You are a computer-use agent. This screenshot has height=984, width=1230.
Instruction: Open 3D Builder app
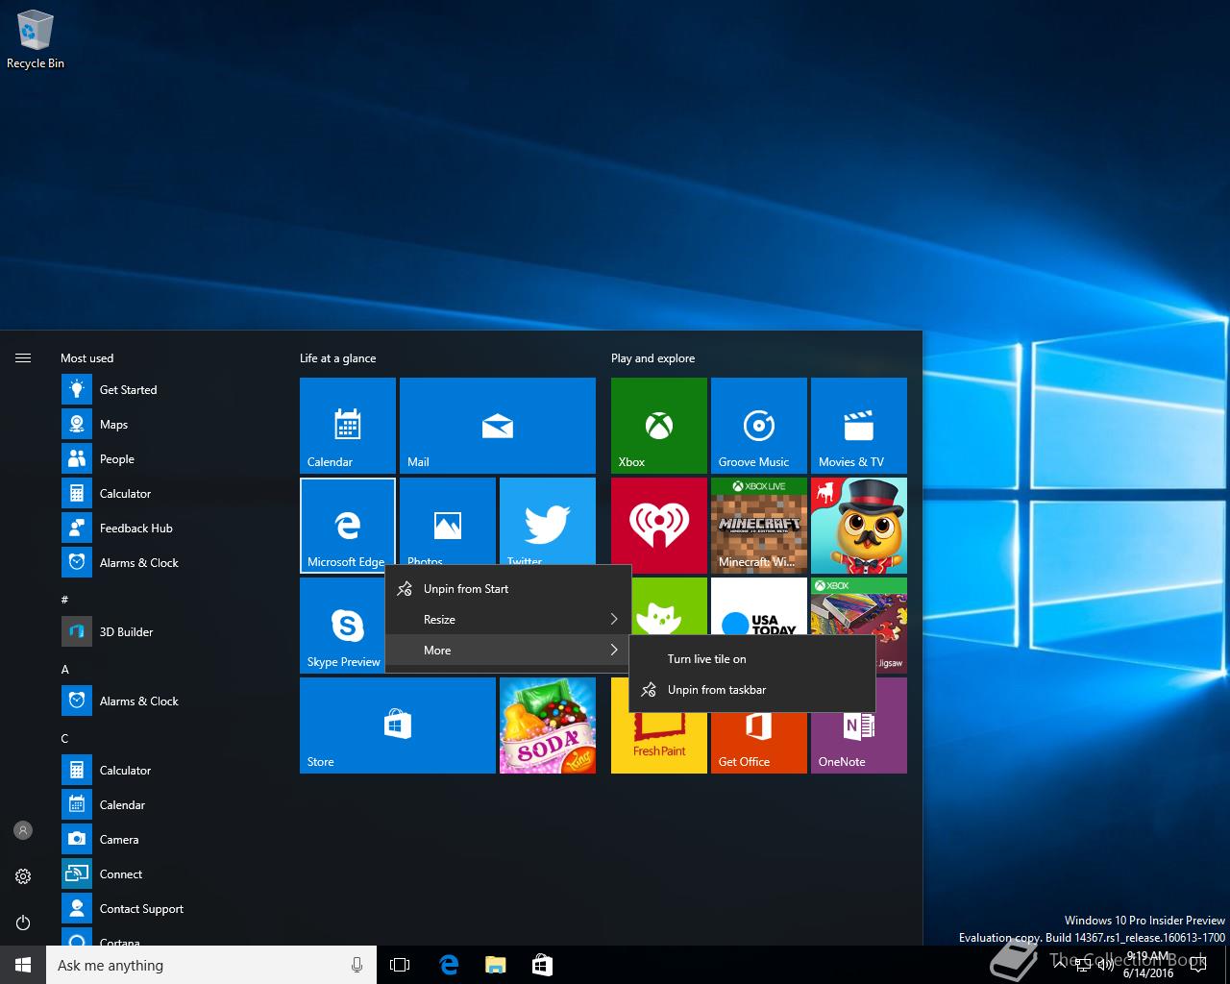(173, 631)
